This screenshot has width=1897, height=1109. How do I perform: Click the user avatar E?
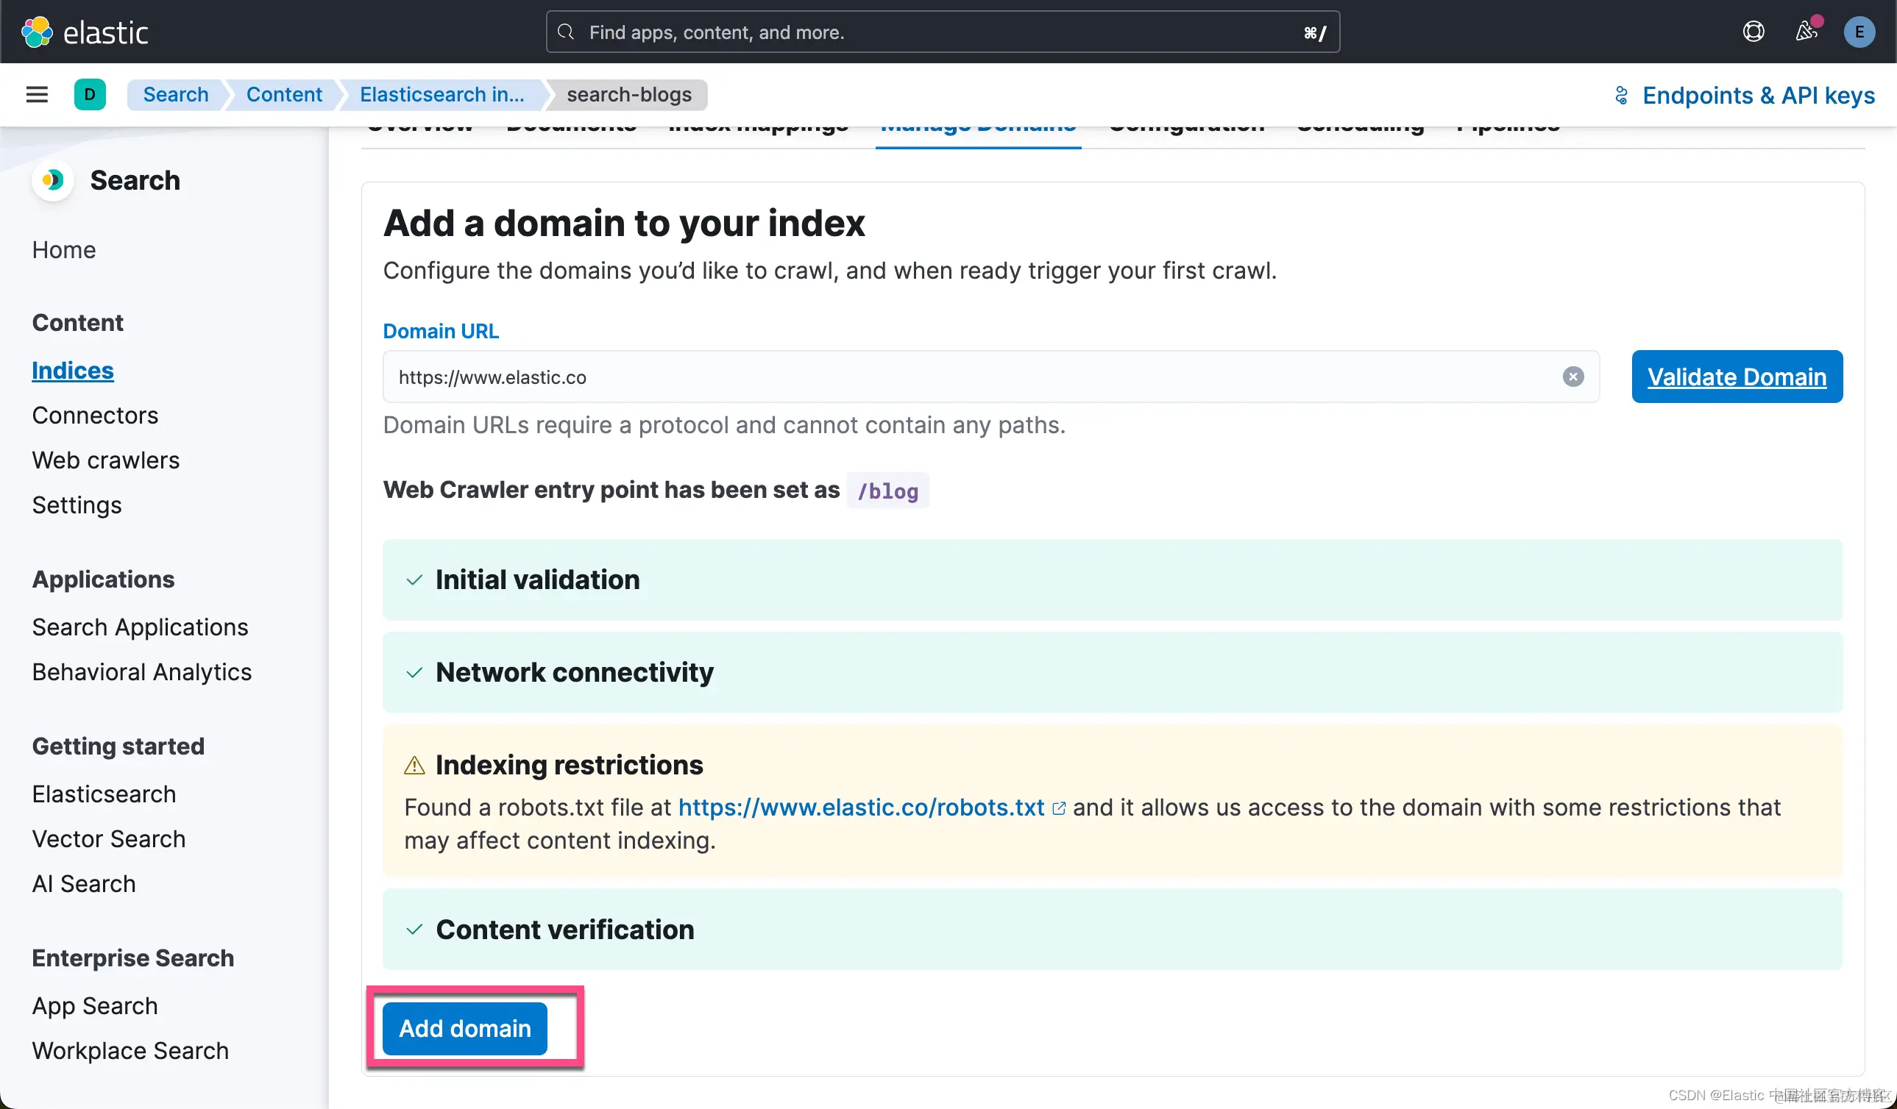coord(1859,32)
